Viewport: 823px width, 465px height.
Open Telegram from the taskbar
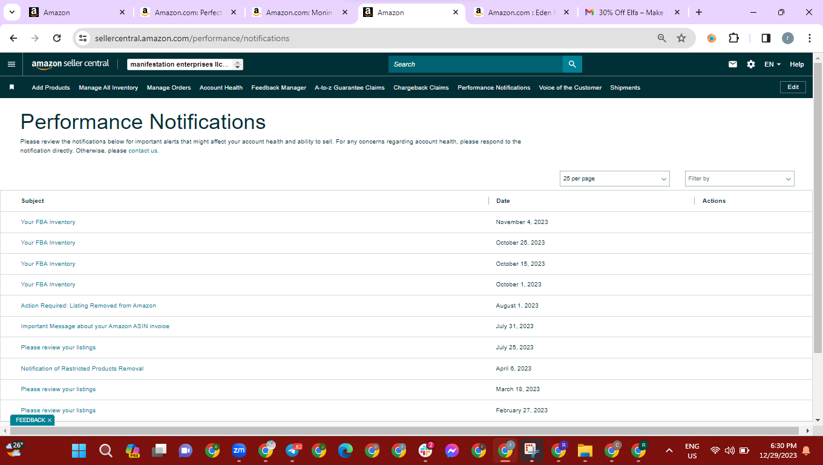[293, 450]
